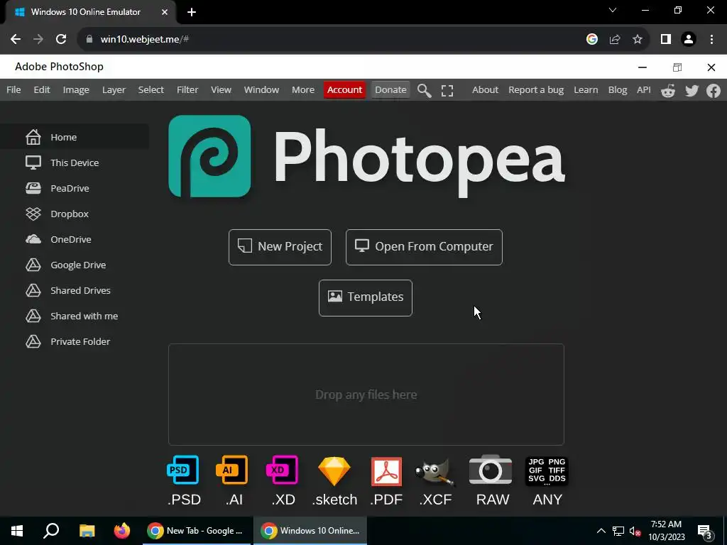Open Report a bug link
Image resolution: width=727 pixels, height=545 pixels.
[536, 90]
